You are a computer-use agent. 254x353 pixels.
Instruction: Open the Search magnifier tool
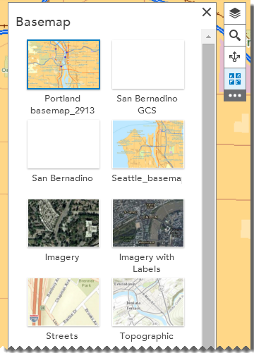click(x=235, y=35)
